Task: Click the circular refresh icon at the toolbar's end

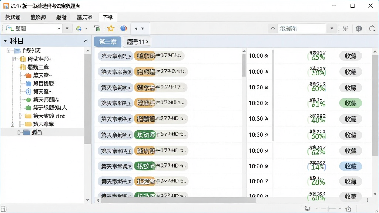Action: click(372, 28)
